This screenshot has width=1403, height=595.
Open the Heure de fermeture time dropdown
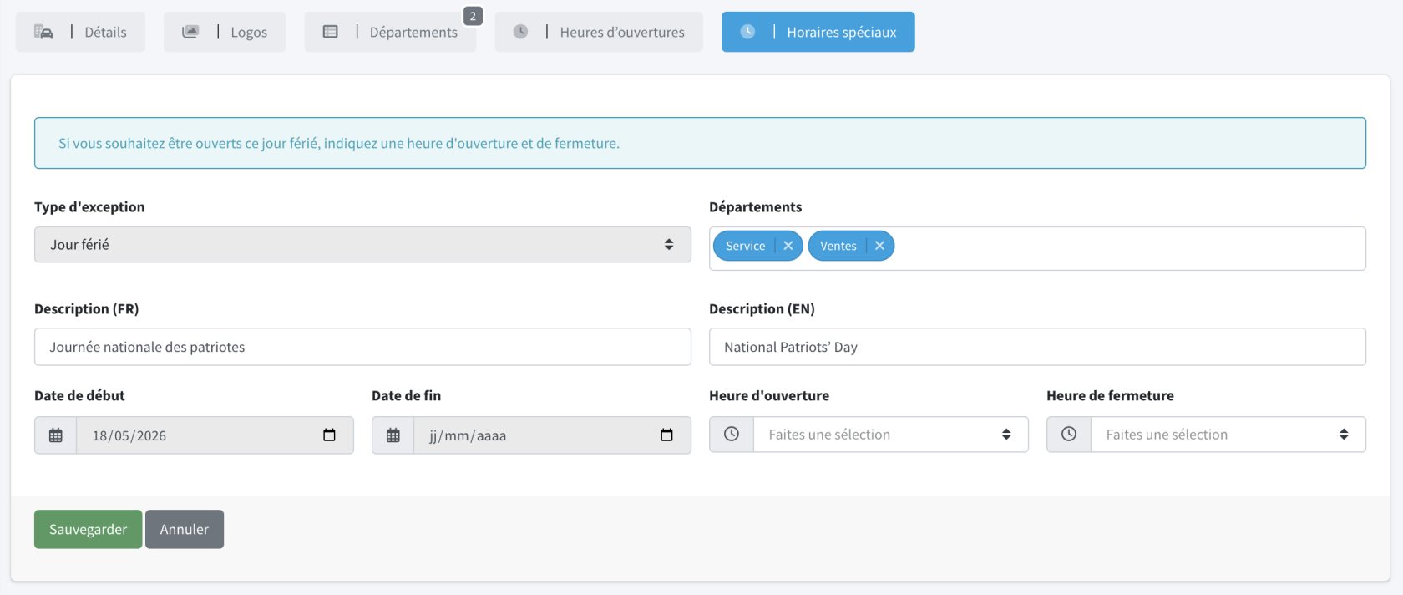pyautogui.click(x=1228, y=435)
